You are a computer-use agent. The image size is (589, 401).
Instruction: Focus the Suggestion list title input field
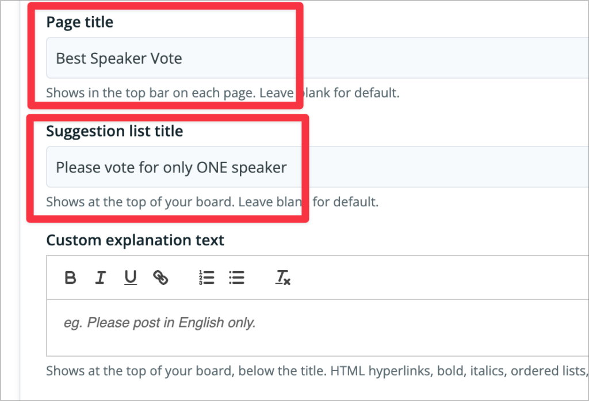click(318, 167)
